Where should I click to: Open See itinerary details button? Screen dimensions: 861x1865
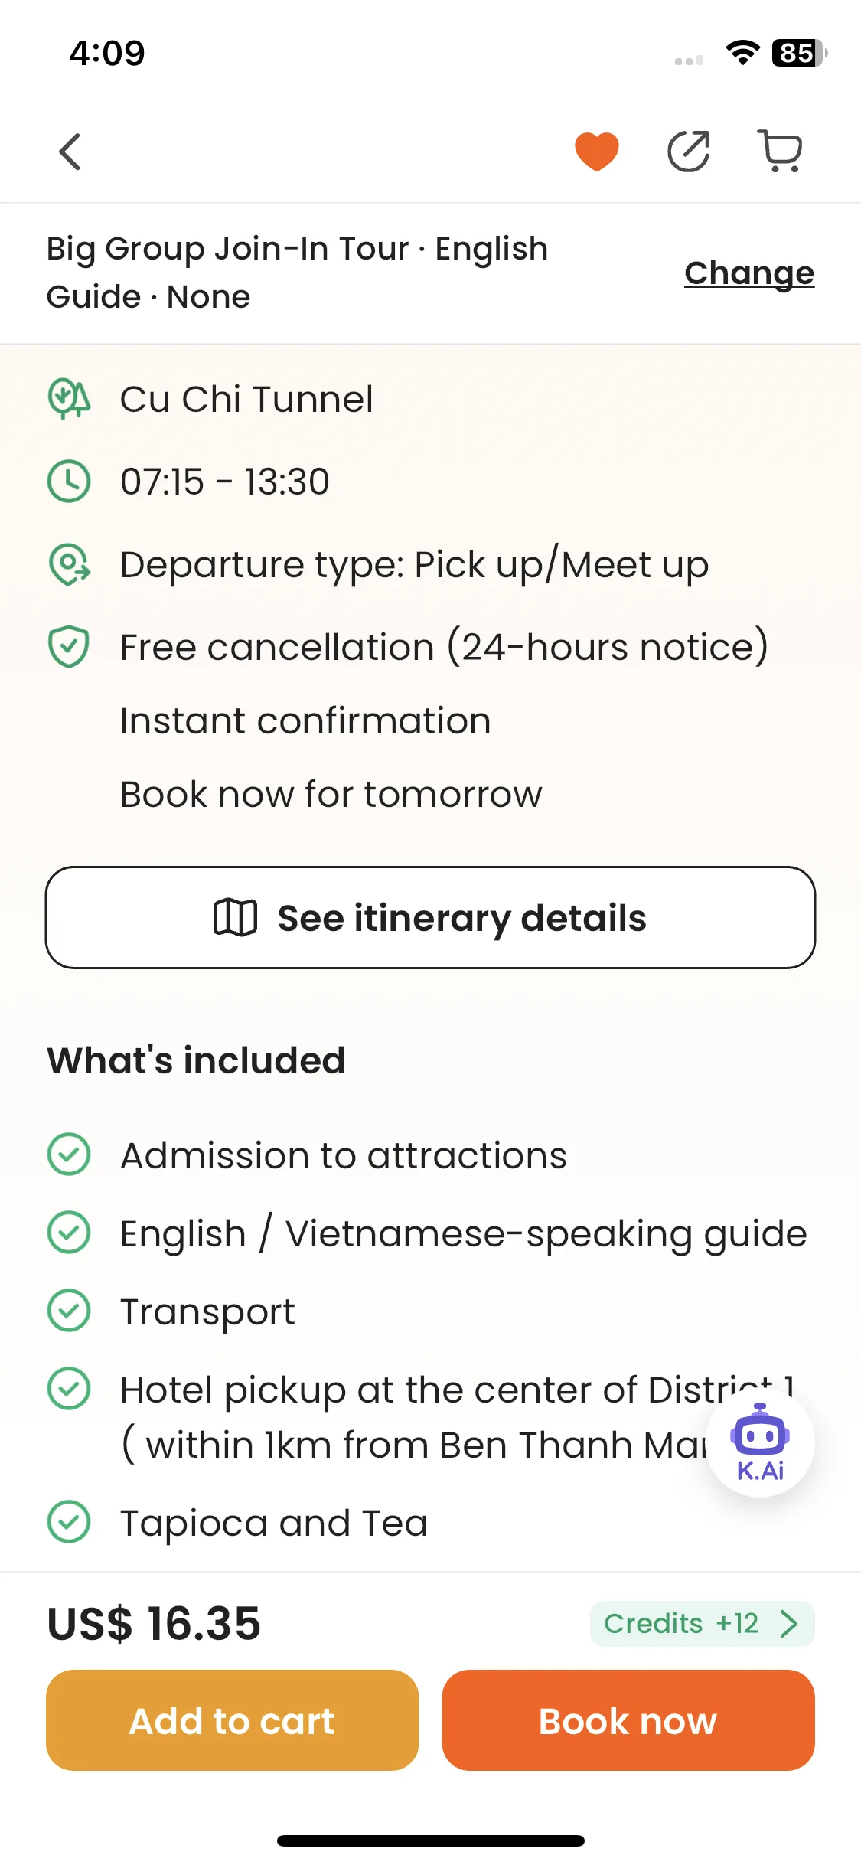(x=430, y=917)
